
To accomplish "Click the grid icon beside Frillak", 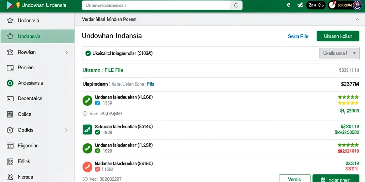I will (x=10, y=161).
